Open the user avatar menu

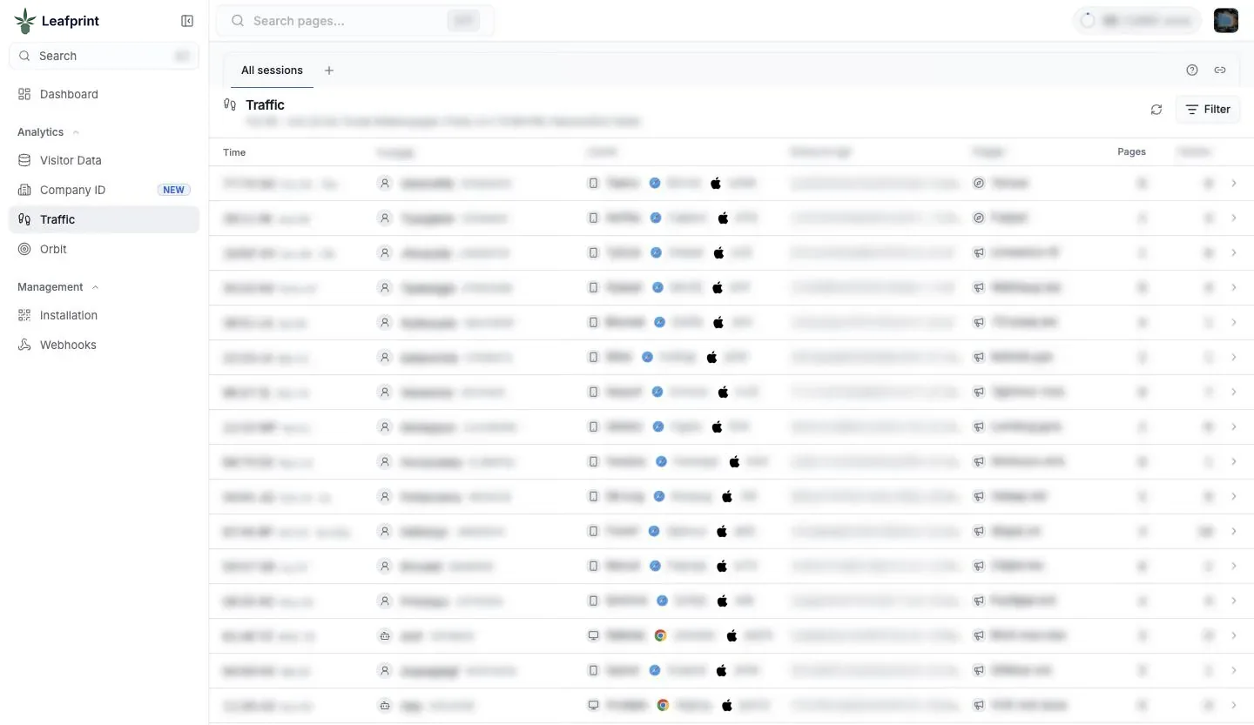coord(1226,21)
